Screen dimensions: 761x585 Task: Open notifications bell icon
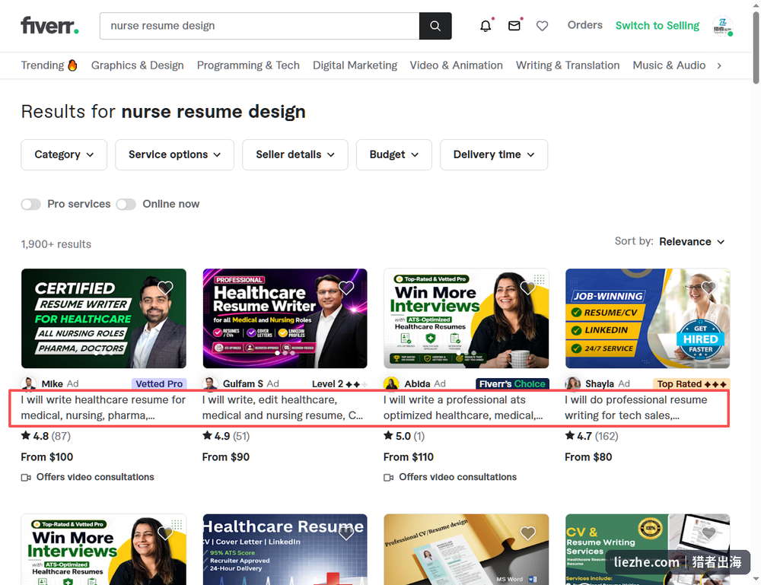click(486, 26)
